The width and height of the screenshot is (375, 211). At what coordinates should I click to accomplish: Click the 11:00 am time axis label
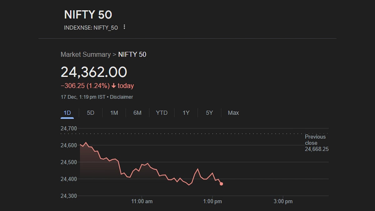point(142,201)
